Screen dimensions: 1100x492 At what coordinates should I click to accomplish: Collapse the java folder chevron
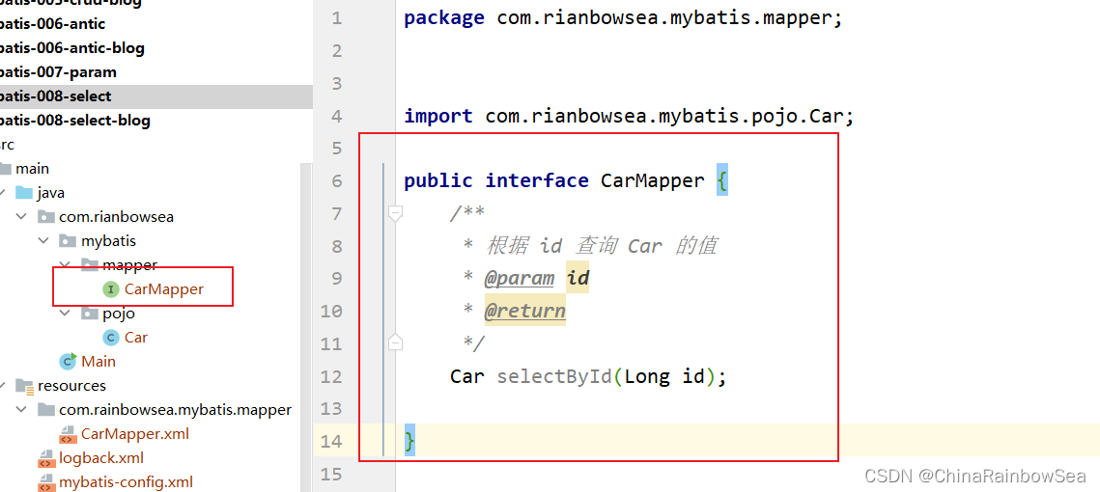[x=4, y=193]
